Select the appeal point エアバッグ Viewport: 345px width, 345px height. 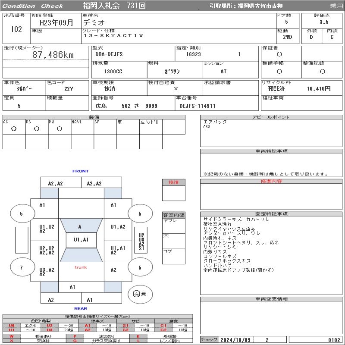(x=215, y=122)
